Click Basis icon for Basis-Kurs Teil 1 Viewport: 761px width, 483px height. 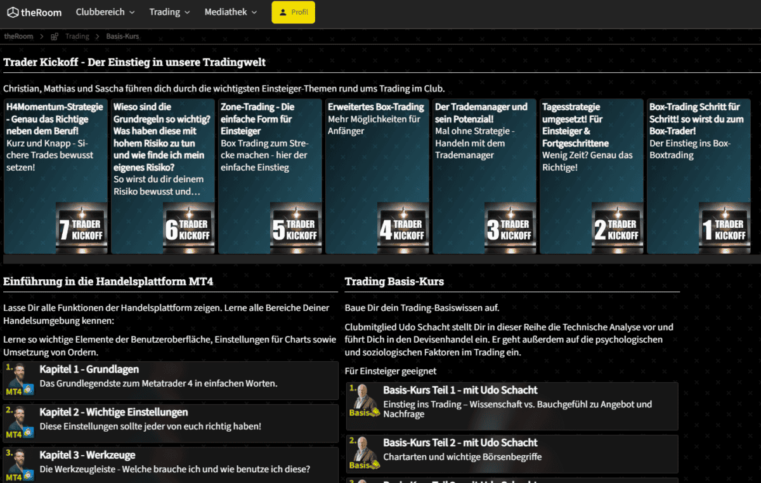point(364,400)
